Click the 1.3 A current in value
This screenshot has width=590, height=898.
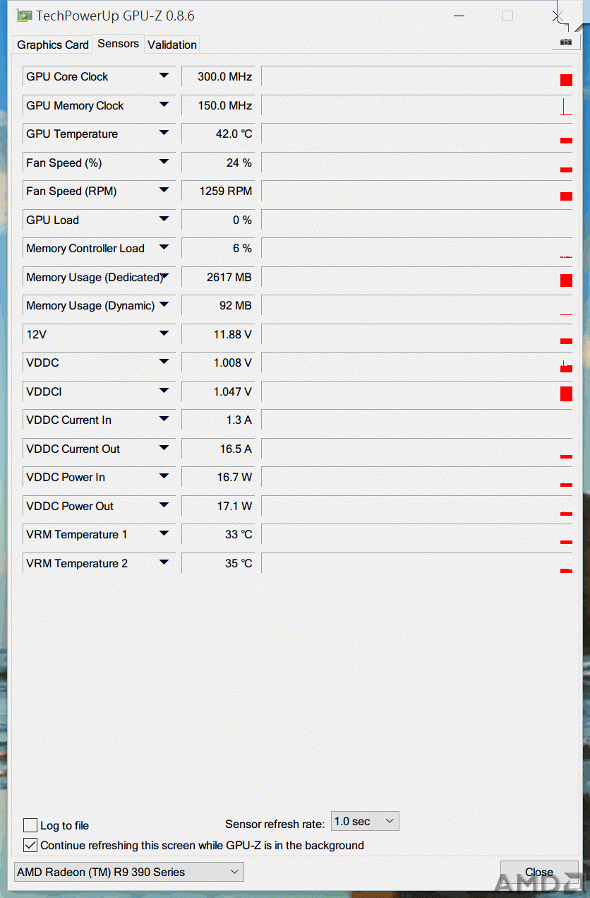coord(218,420)
